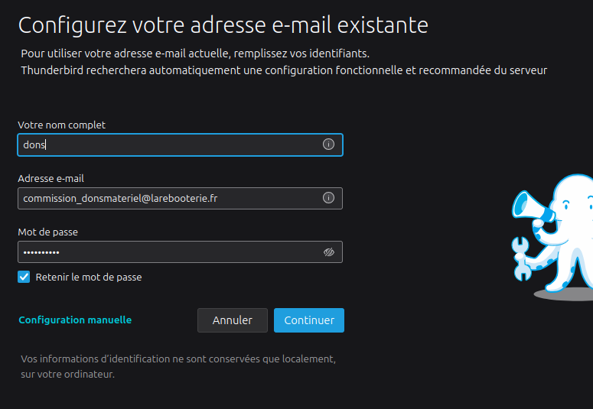Click the wrench held by the octopus mascot
This screenshot has width=593, height=409.
point(521,258)
